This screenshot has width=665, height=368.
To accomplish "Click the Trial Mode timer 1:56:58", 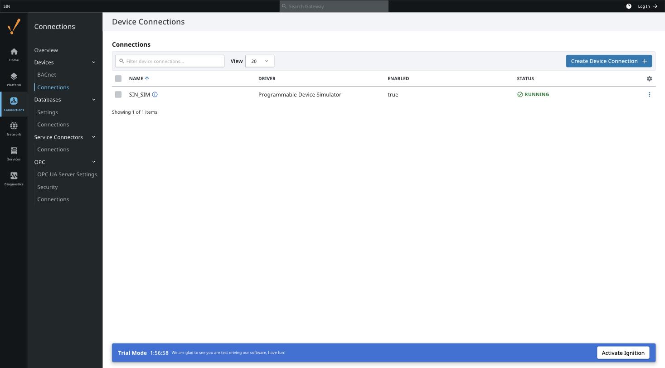I will click(159, 353).
